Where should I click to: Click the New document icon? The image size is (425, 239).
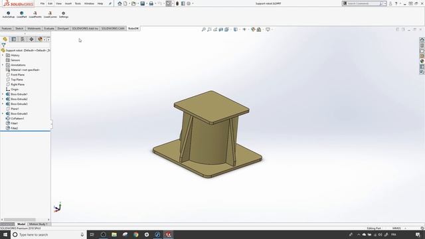click(126, 3)
